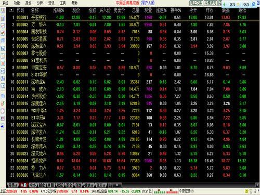260x195 pixels.
Task: Switch to the 创业 tab at bottom
Action: tap(42, 185)
